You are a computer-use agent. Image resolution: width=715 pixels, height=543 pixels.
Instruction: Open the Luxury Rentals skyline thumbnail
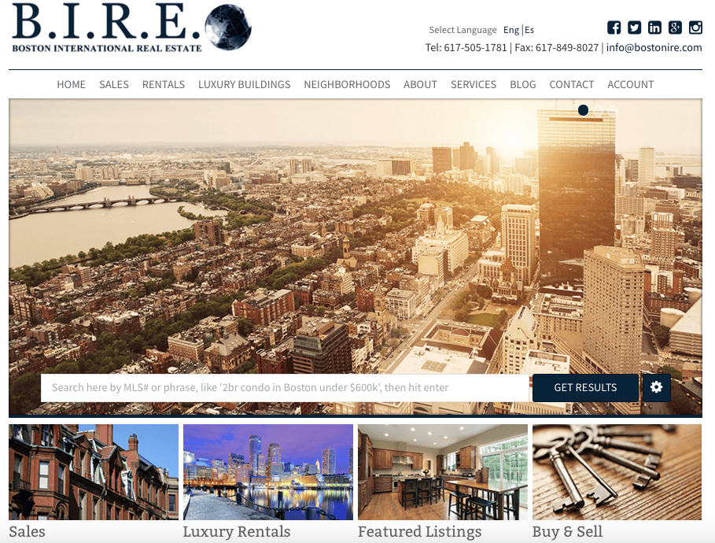tap(268, 472)
